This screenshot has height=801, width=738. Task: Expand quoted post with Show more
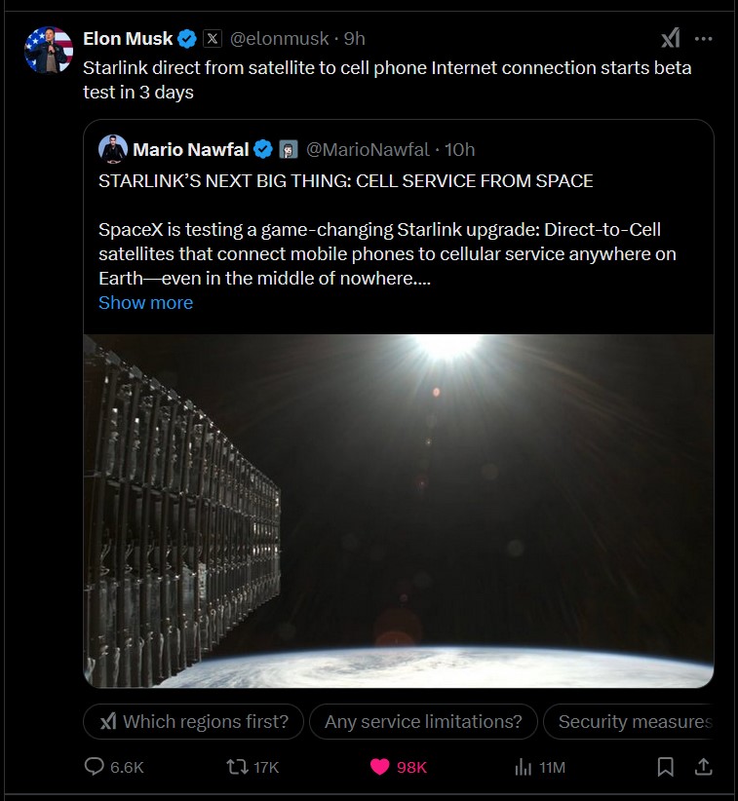pyautogui.click(x=145, y=302)
